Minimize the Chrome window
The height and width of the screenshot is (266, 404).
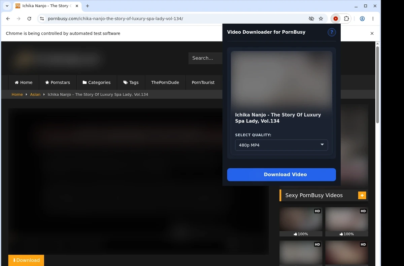[356, 6]
